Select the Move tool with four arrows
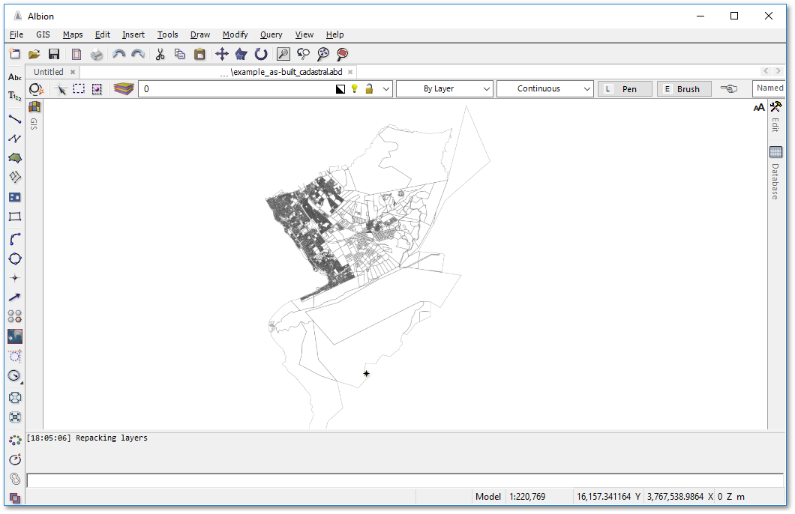 [221, 54]
